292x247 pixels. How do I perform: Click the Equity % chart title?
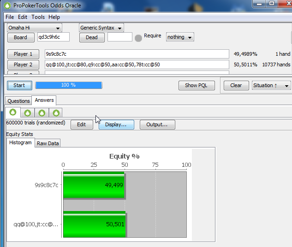tap(124, 156)
